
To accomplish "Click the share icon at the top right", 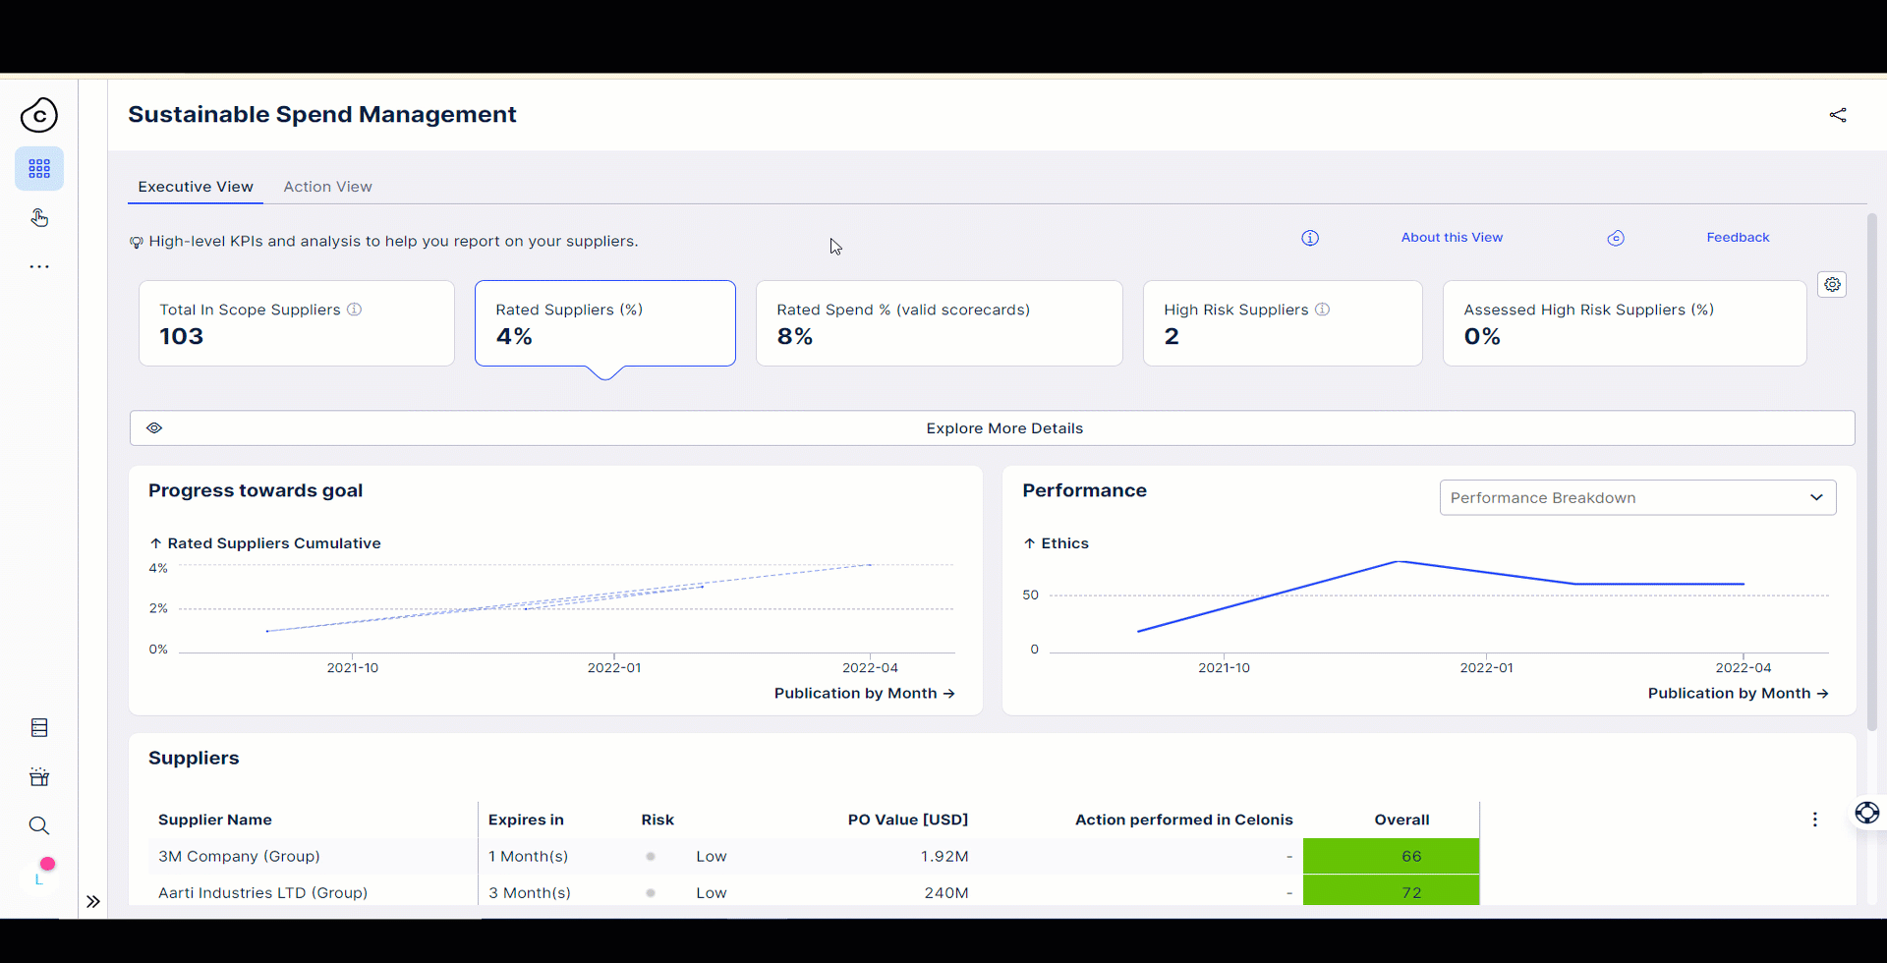I will click(x=1839, y=115).
